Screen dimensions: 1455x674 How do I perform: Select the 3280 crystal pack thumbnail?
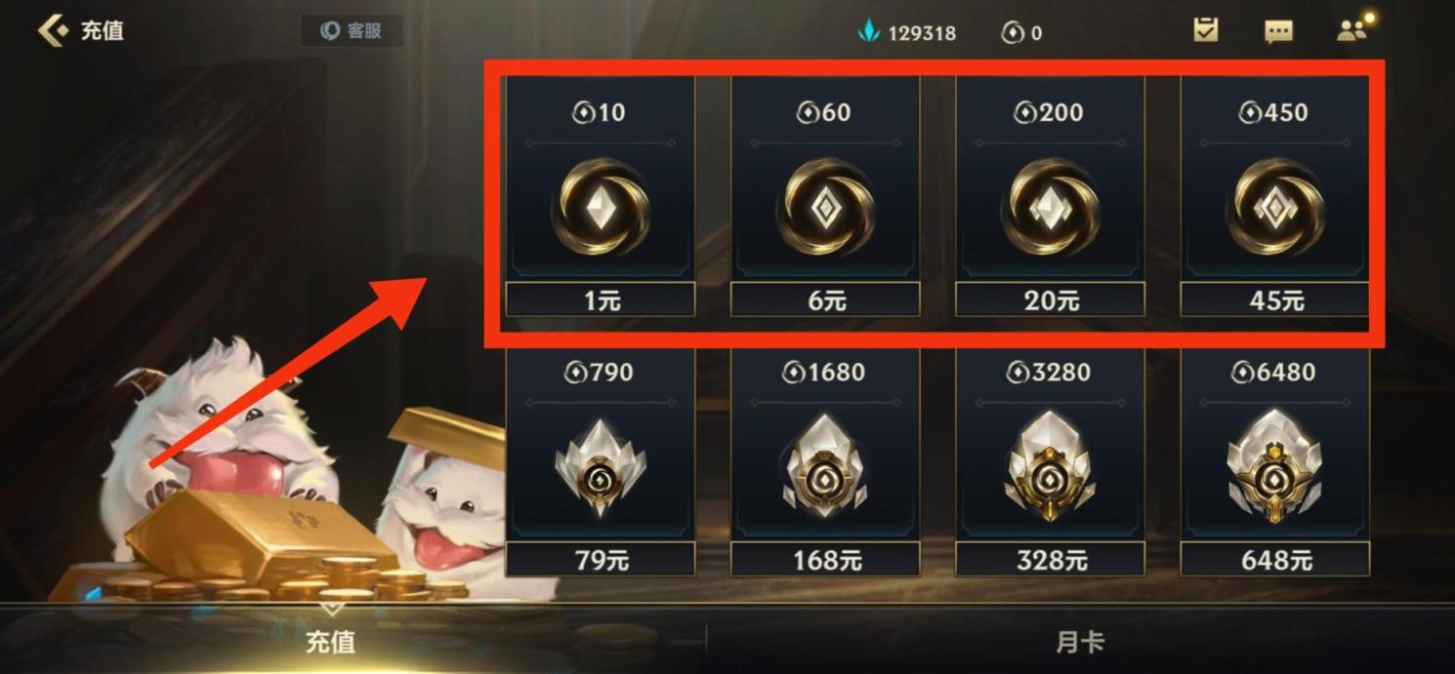click(x=1050, y=467)
